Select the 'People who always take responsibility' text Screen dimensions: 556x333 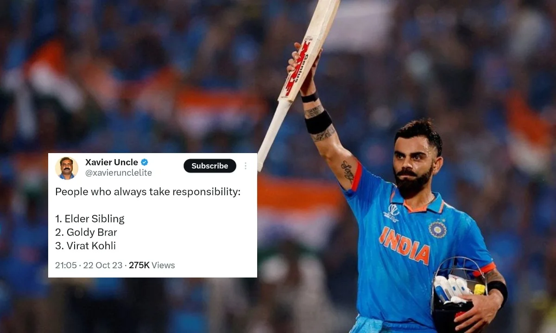click(x=148, y=192)
